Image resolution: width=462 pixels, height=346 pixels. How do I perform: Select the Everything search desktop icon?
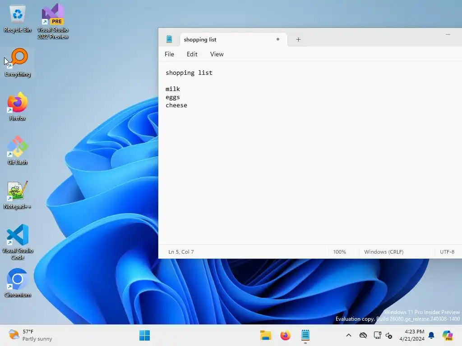18,63
